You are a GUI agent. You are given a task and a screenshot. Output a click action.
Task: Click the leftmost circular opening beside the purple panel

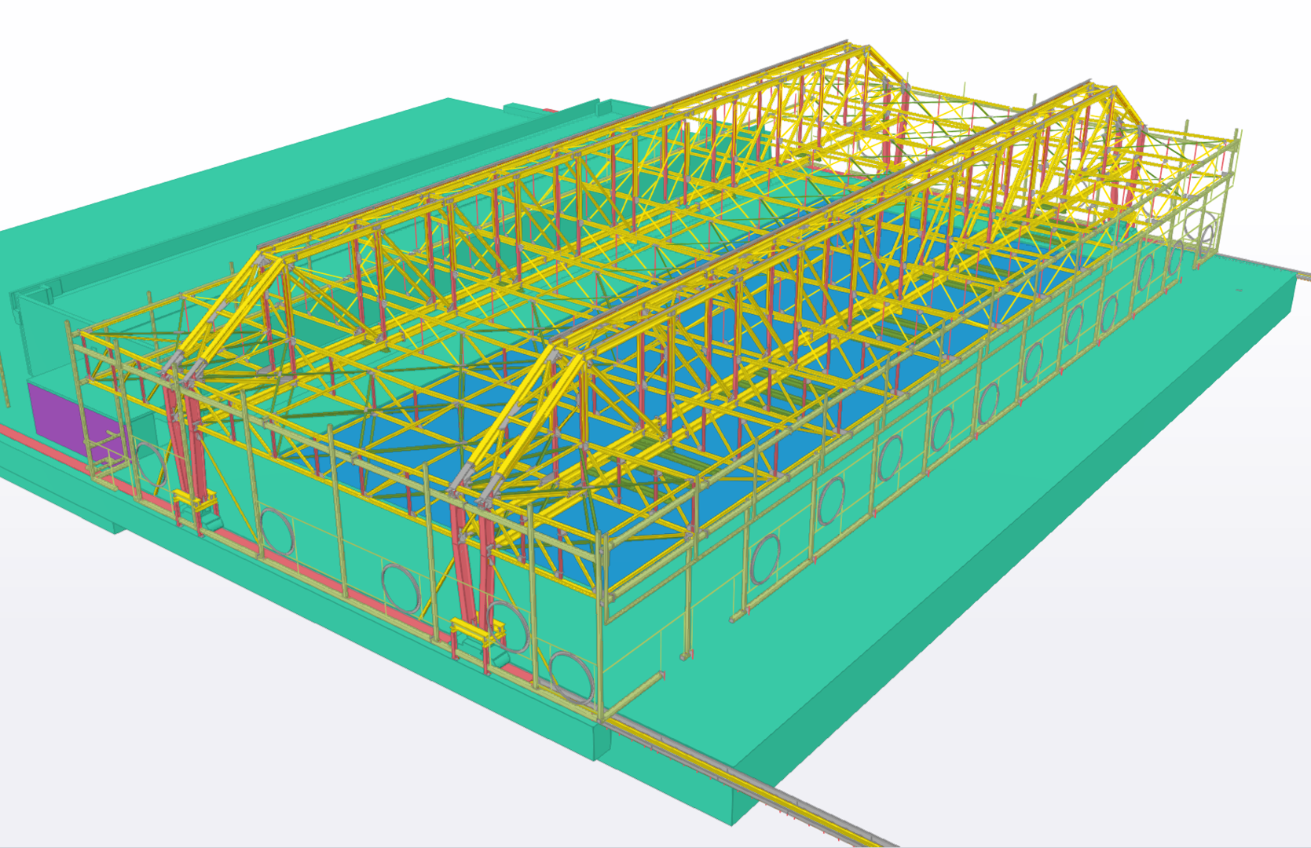click(149, 465)
